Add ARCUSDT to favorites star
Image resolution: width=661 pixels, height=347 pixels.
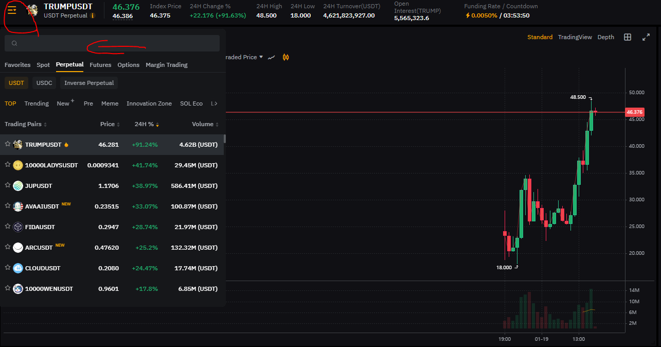point(8,247)
